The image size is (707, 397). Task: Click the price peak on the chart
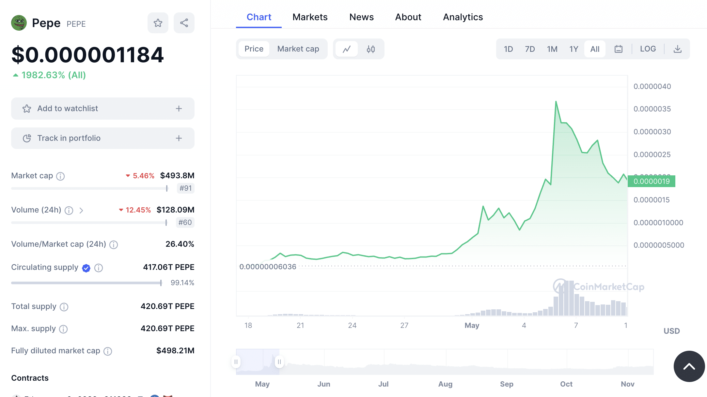(x=556, y=101)
